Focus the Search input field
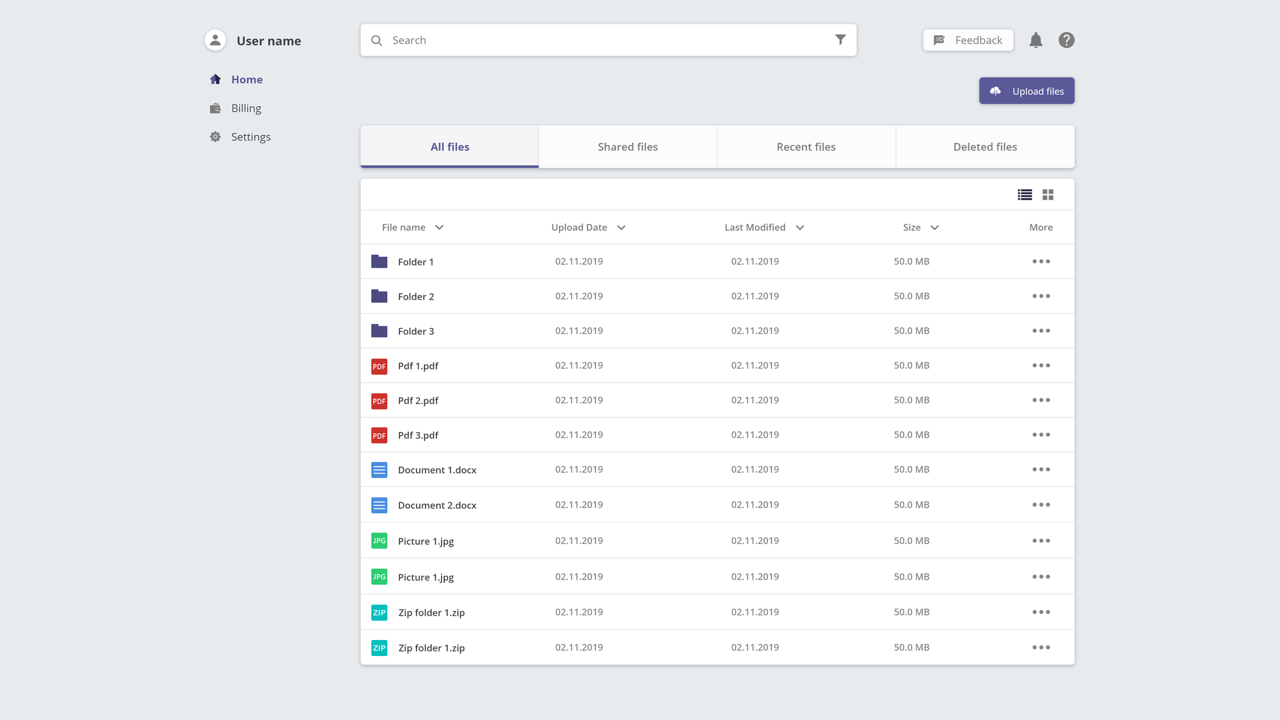This screenshot has width=1280, height=720. pyautogui.click(x=602, y=40)
